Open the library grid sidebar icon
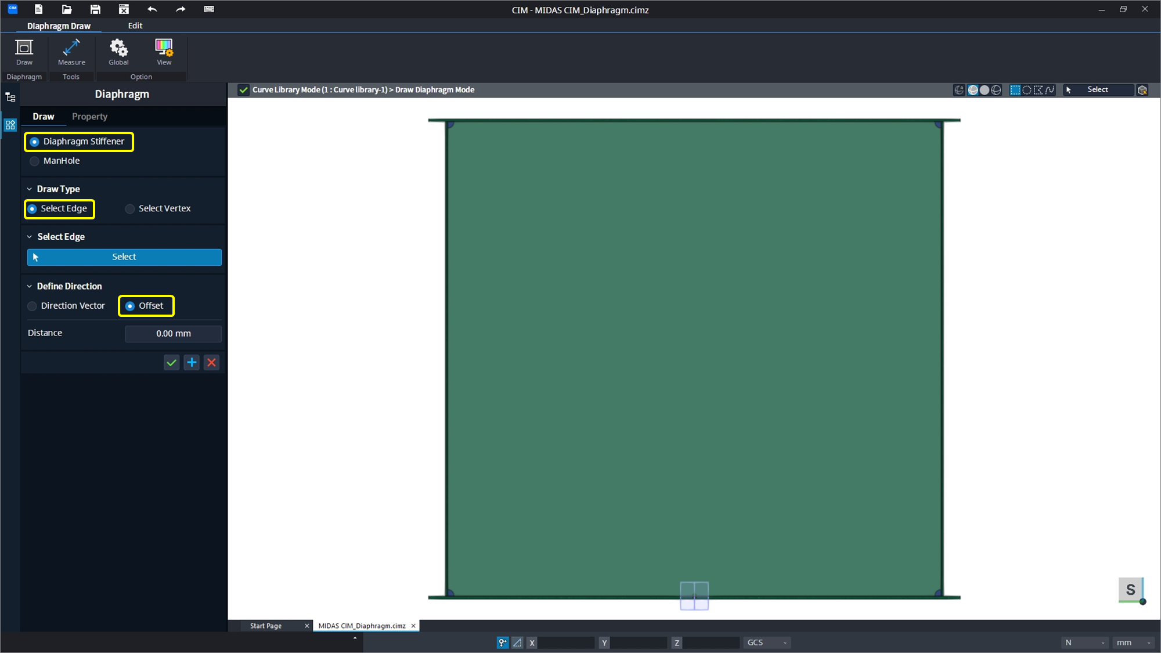Image resolution: width=1161 pixels, height=653 pixels. click(10, 125)
